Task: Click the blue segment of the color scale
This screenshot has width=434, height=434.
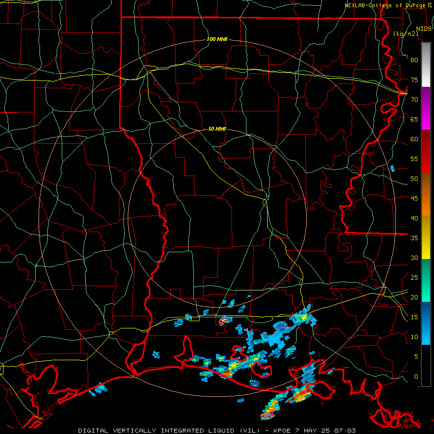Action: (426, 323)
